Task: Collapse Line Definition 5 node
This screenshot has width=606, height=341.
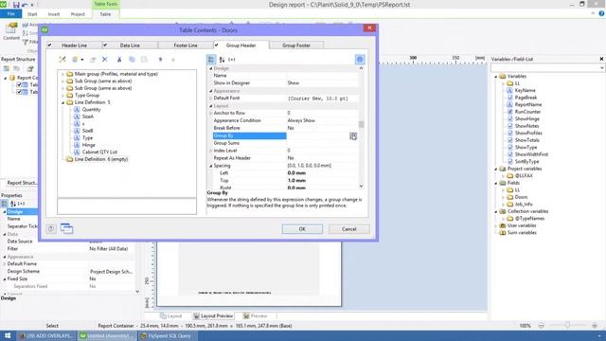Action: point(62,102)
